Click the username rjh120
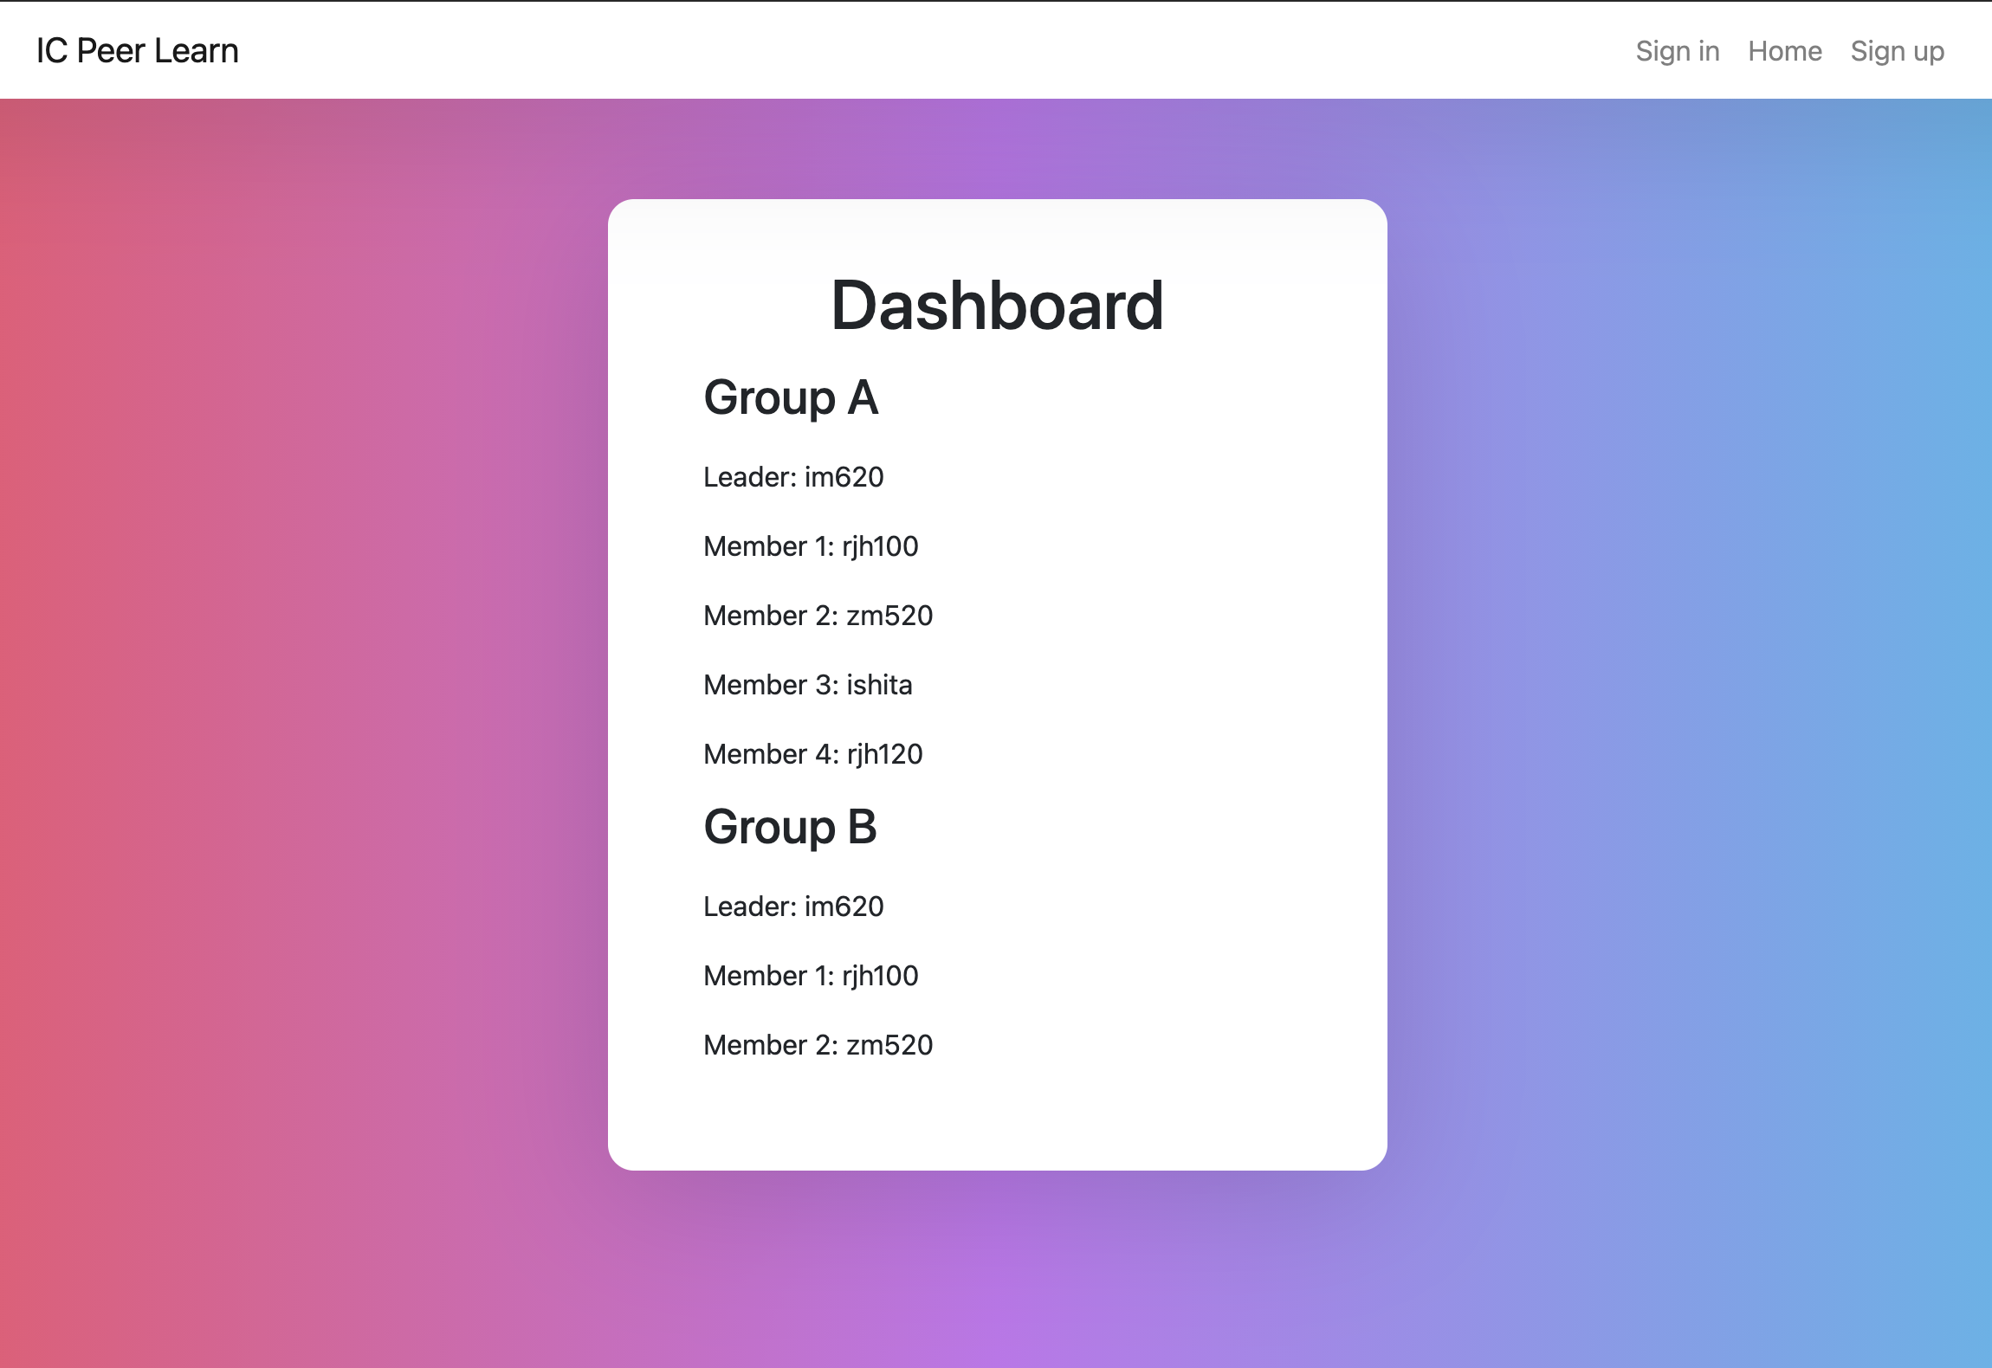This screenshot has width=1992, height=1368. (884, 754)
